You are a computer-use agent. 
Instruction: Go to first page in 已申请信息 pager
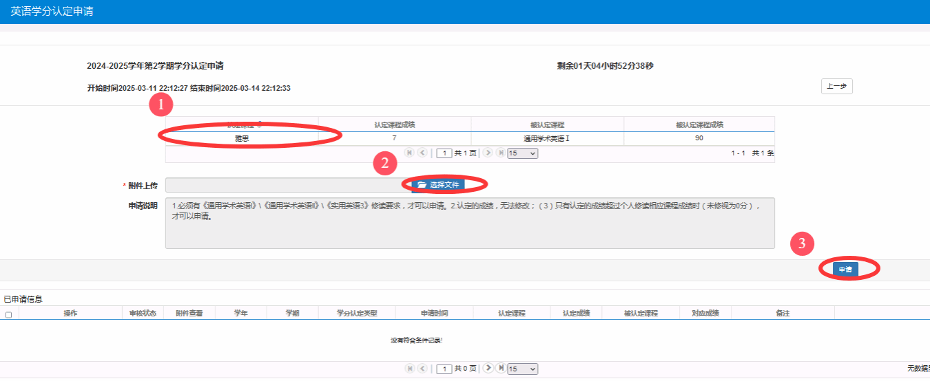[x=410, y=369]
